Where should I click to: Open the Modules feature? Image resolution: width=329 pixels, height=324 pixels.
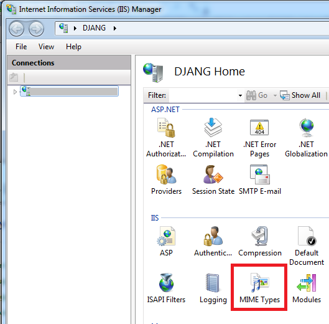point(307,288)
